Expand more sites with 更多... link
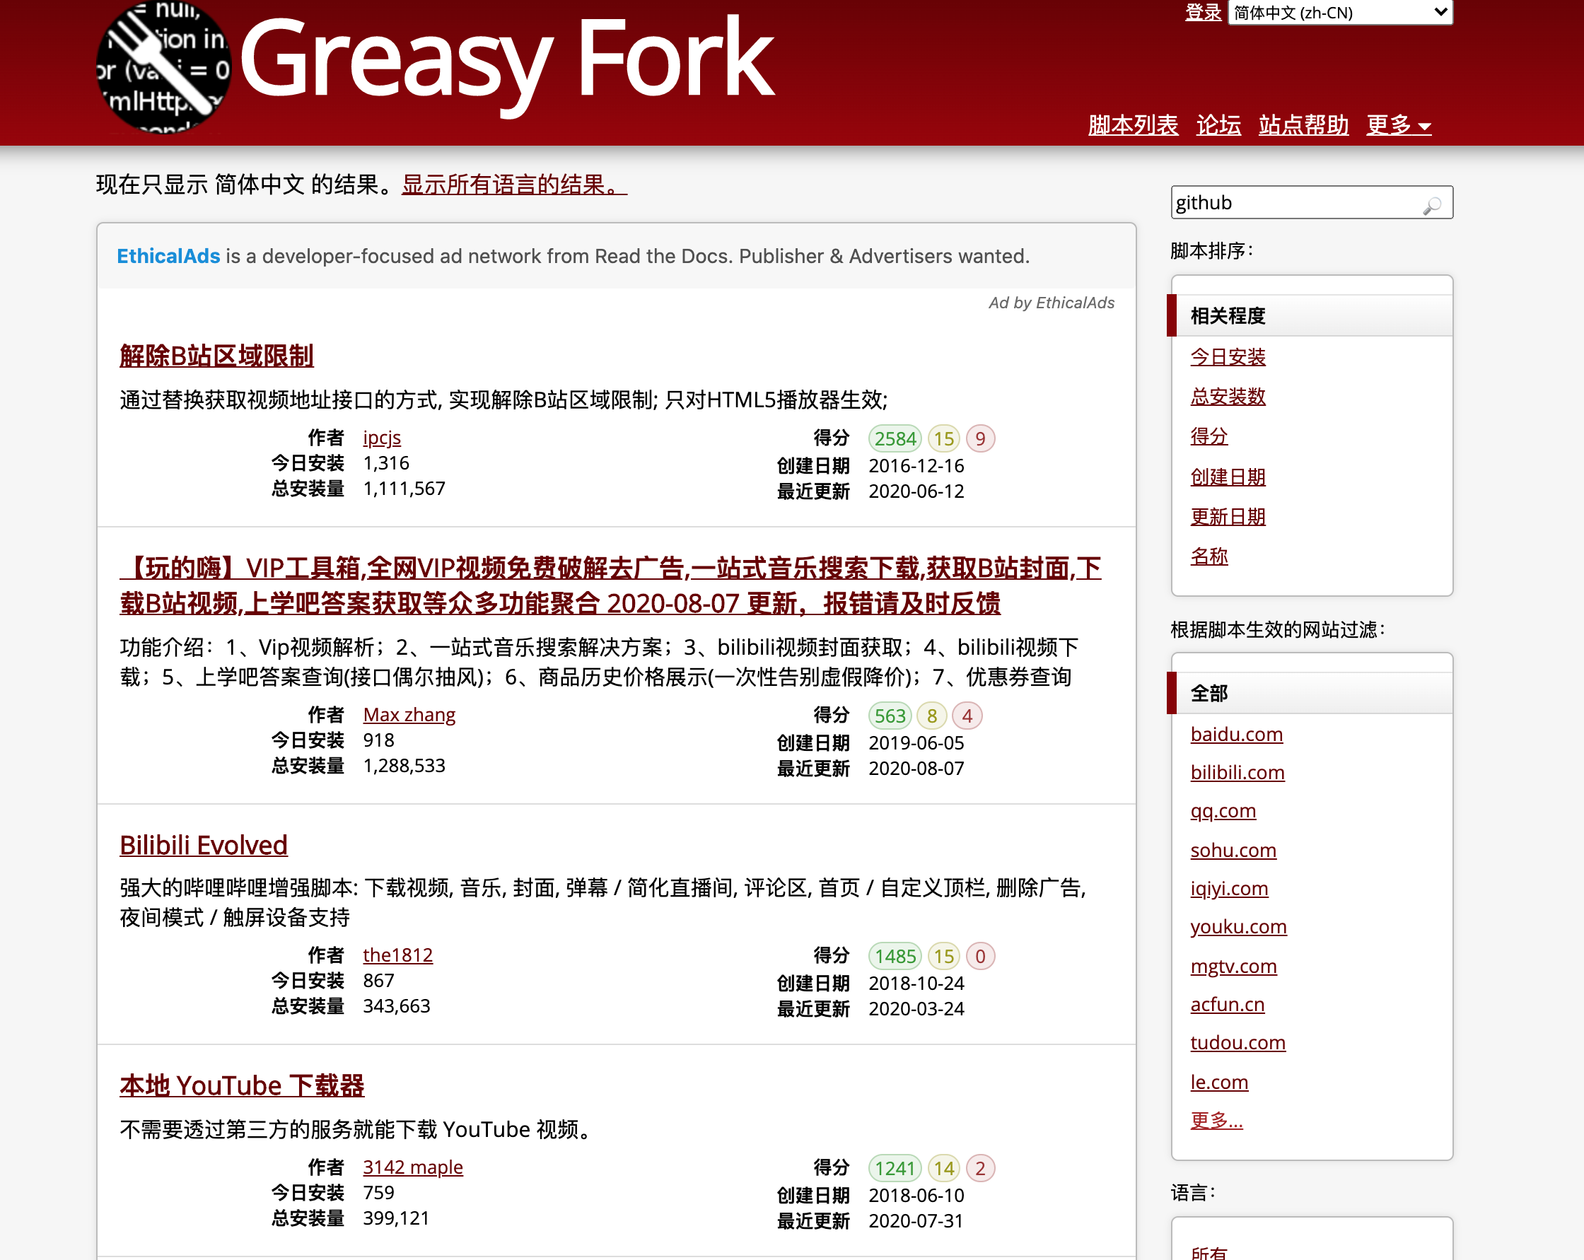Image resolution: width=1584 pixels, height=1260 pixels. point(1216,1121)
